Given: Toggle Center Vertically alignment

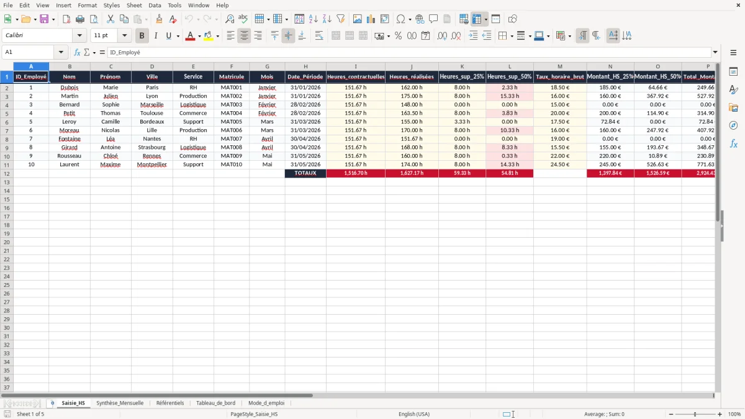Looking at the screenshot, I should point(288,36).
